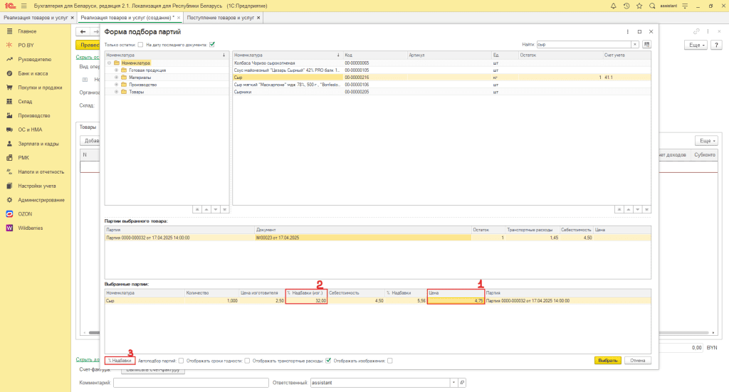The height and width of the screenshot is (392, 729).
Task: Open Банк и касса icon
Action: [x=9, y=73]
